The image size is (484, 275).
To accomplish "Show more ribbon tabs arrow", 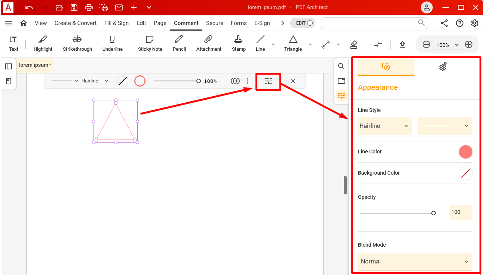I will pos(283,23).
